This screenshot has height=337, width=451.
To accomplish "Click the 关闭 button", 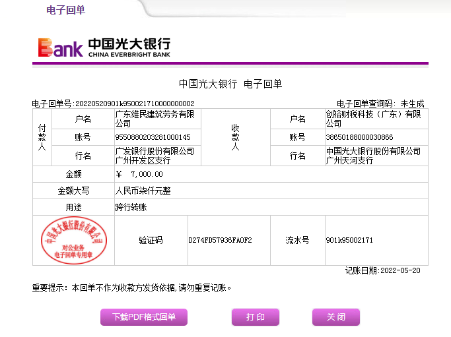I will pyautogui.click(x=335, y=317).
